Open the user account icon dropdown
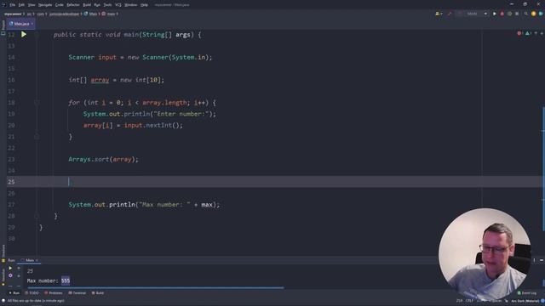 (x=439, y=14)
